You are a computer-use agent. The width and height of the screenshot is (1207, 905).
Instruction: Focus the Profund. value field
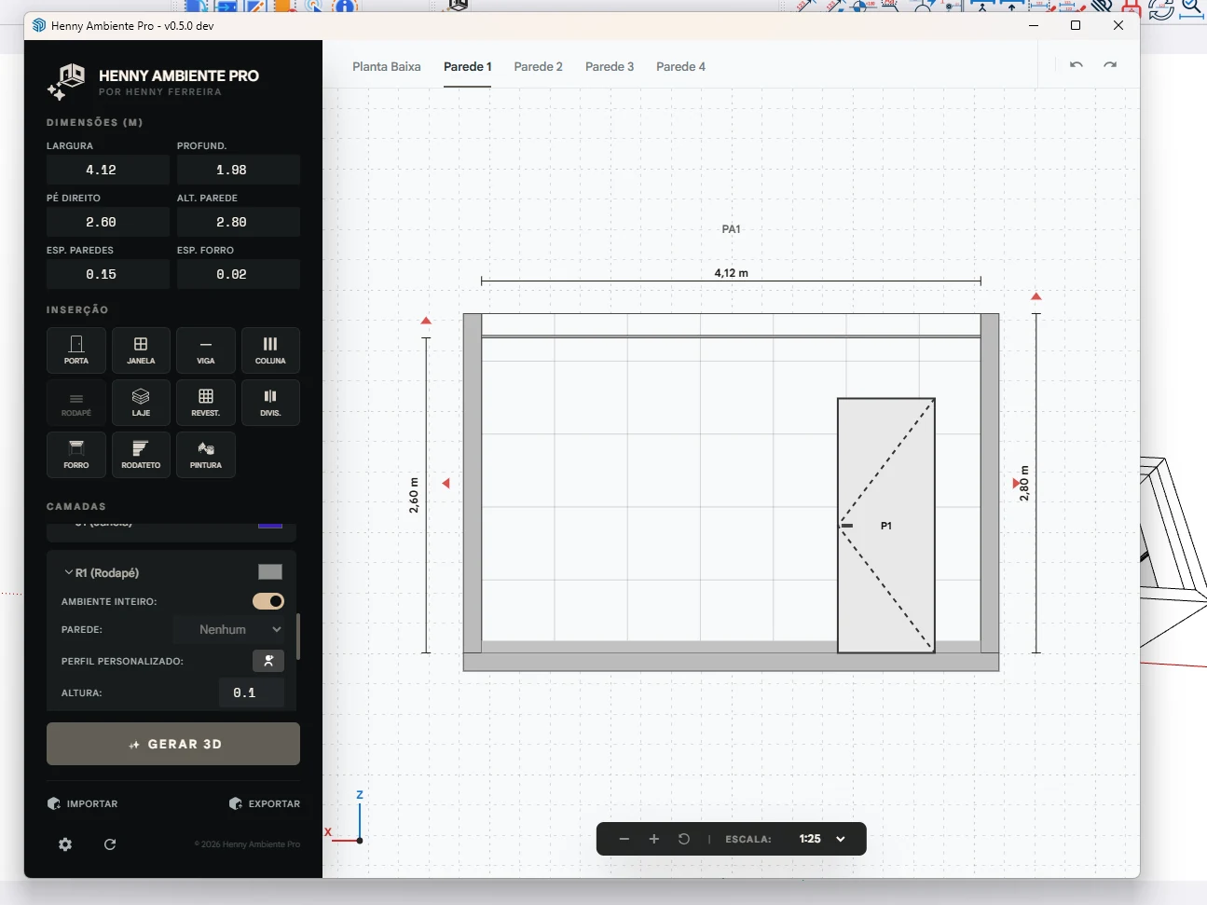click(x=239, y=170)
